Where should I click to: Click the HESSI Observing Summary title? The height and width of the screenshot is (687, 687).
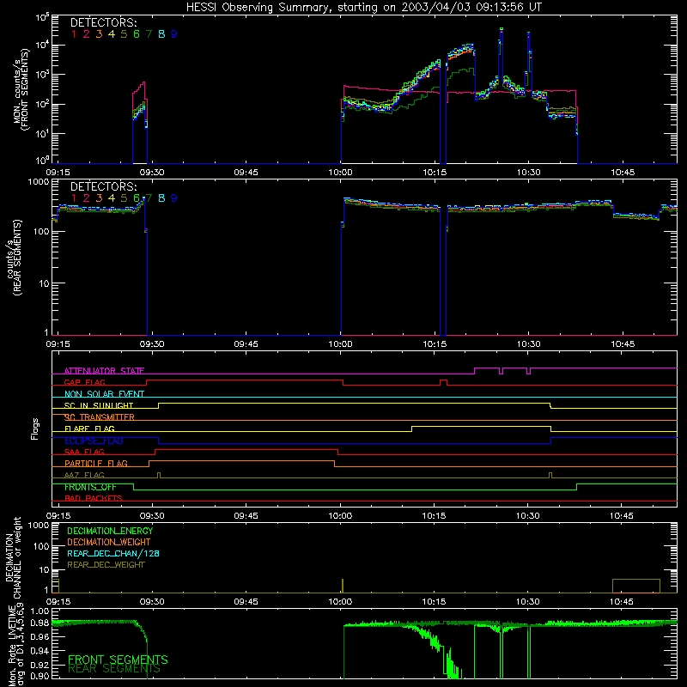(363, 8)
